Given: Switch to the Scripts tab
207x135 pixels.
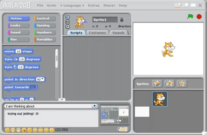Looking at the screenshot, I should (76, 33).
